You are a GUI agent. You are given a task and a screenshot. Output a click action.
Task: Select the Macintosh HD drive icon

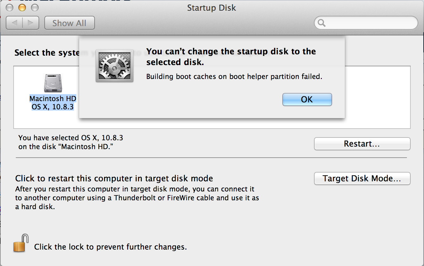(53, 83)
